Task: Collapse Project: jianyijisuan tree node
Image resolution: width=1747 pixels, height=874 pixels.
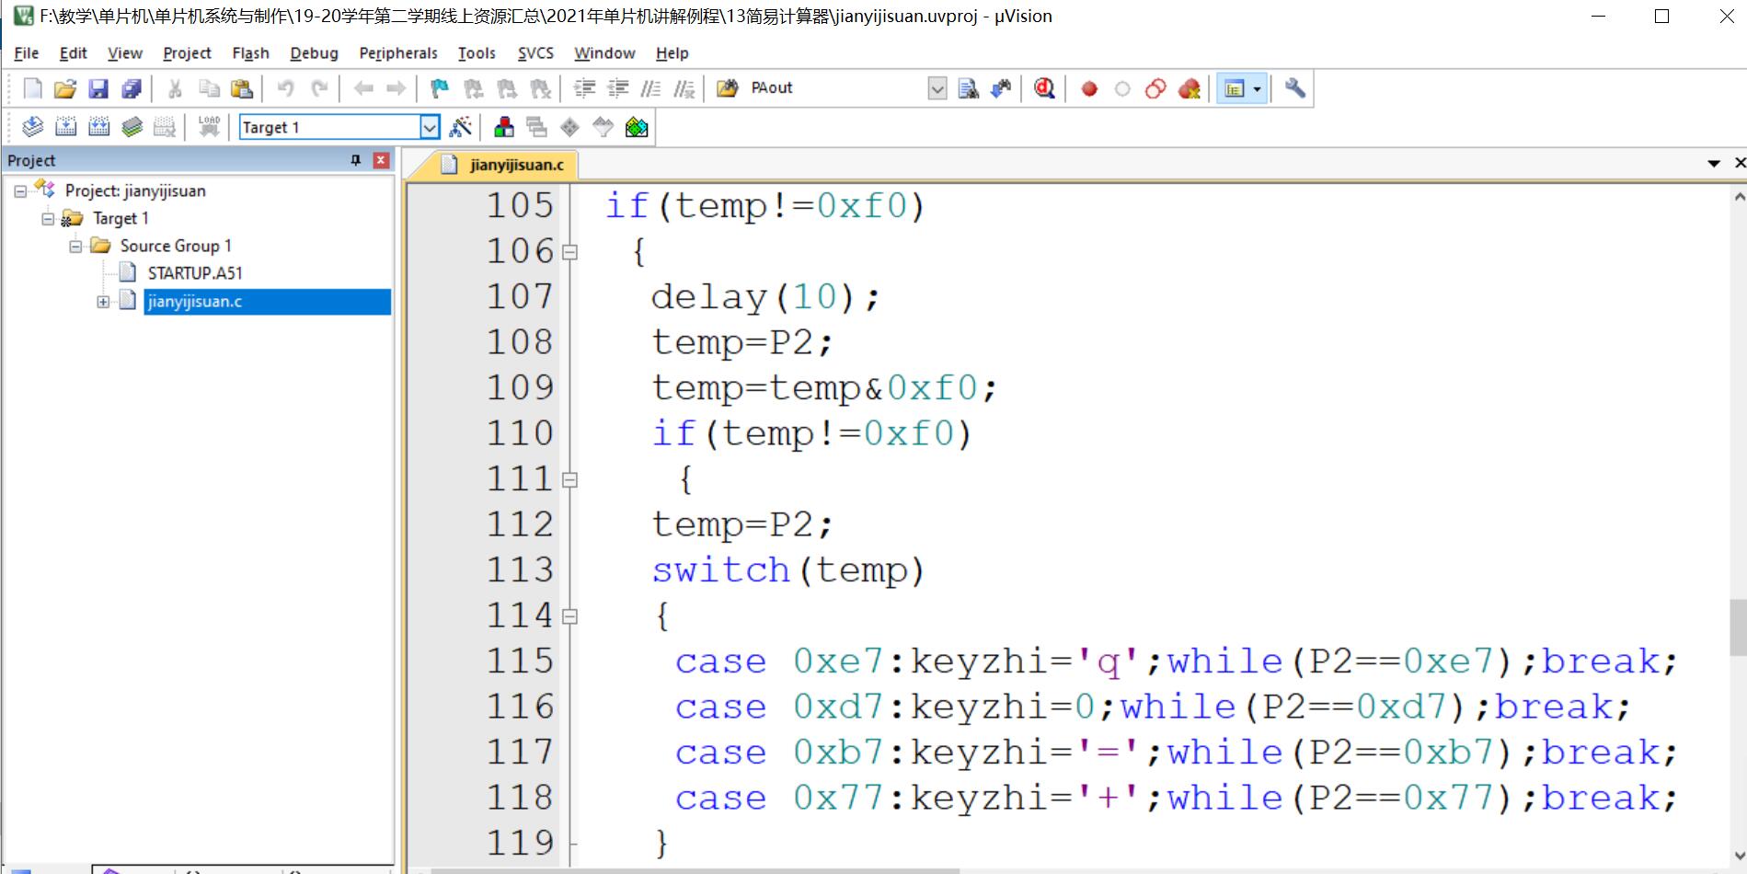Action: (20, 191)
